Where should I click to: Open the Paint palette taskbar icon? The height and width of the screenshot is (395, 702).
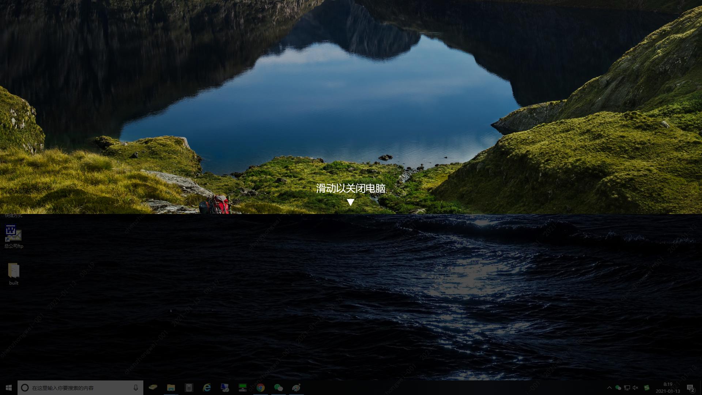pos(296,388)
